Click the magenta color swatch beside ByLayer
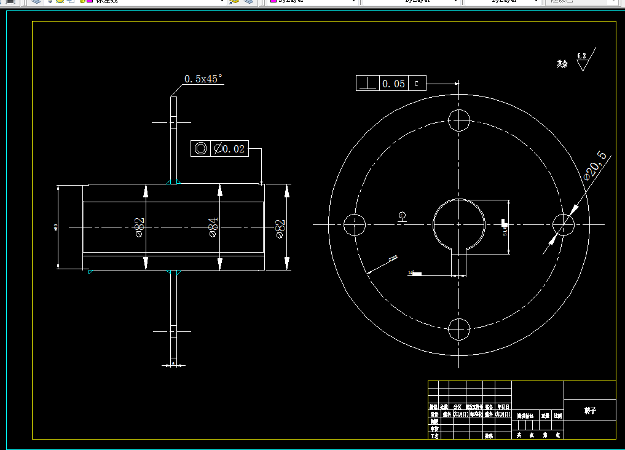 coord(273,1)
